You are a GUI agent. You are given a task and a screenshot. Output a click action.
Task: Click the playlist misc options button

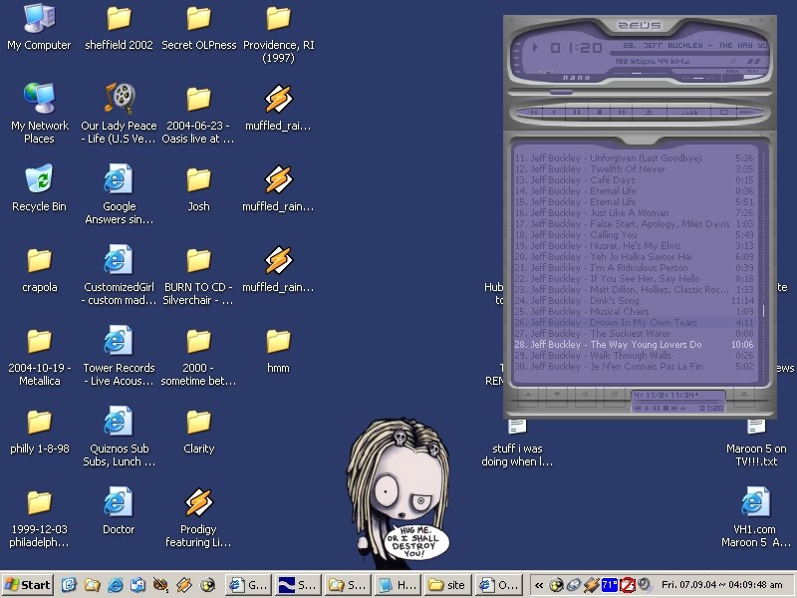click(614, 395)
